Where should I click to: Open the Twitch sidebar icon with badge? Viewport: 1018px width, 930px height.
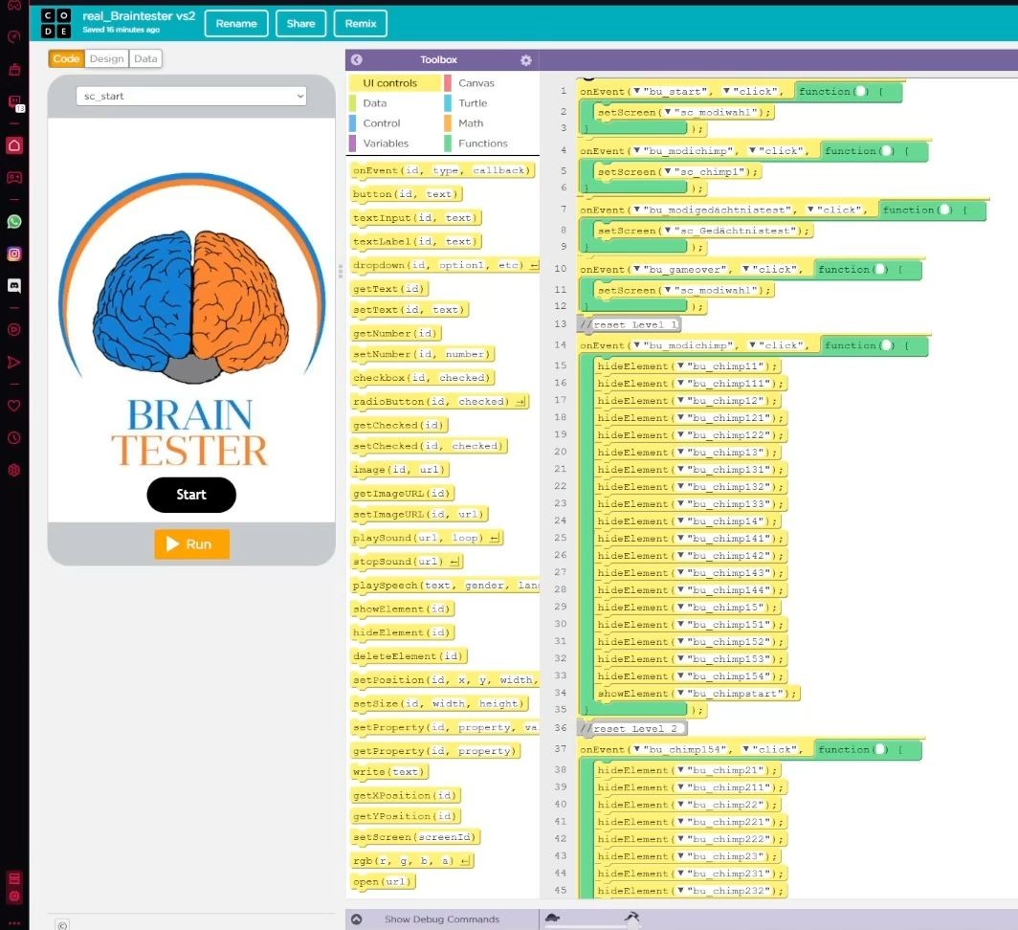click(14, 102)
